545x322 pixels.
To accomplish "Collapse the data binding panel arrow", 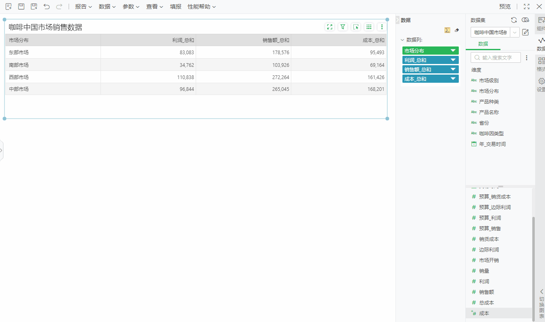I will coord(398,20).
